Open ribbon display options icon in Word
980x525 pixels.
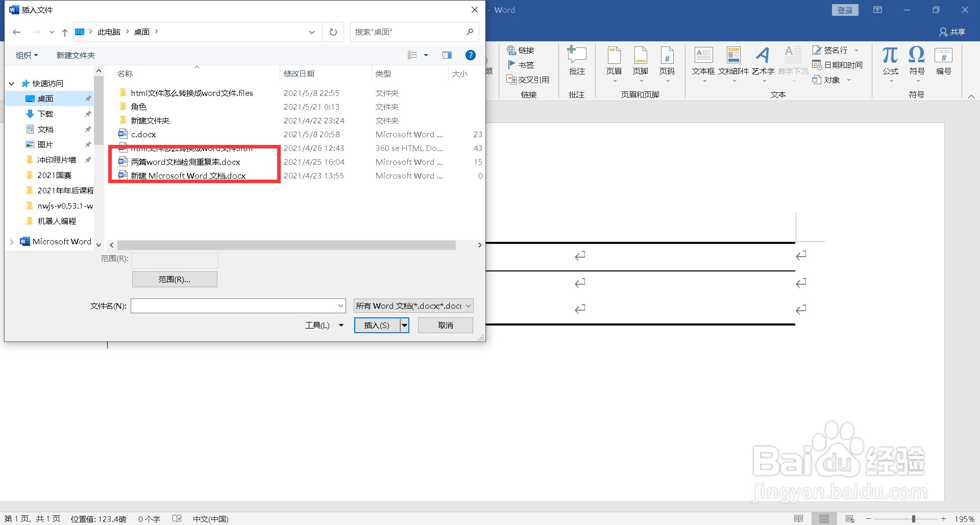tap(877, 10)
